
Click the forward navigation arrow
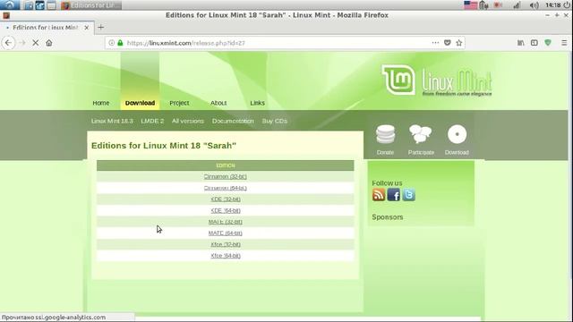[x=22, y=43]
